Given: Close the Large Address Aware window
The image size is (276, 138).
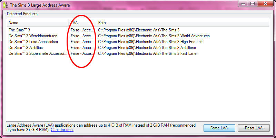Looking at the screenshot, I should pos(265,3).
